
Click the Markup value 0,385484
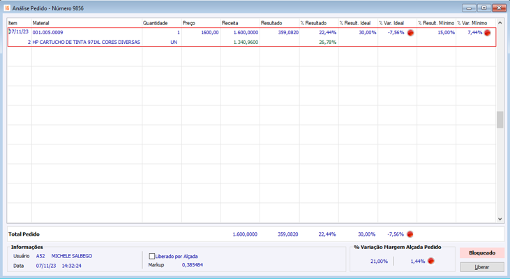coord(193,265)
